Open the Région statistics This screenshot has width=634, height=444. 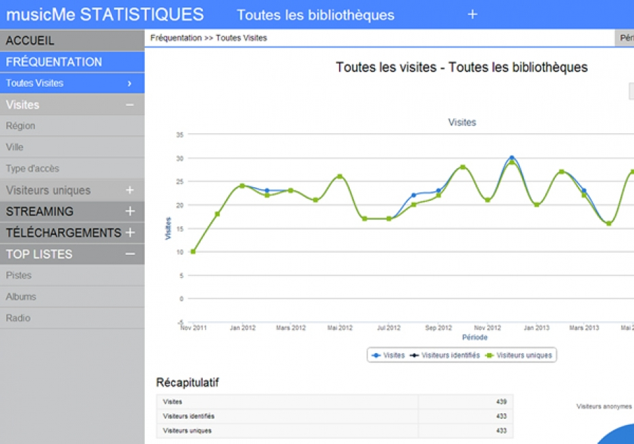[72, 126]
